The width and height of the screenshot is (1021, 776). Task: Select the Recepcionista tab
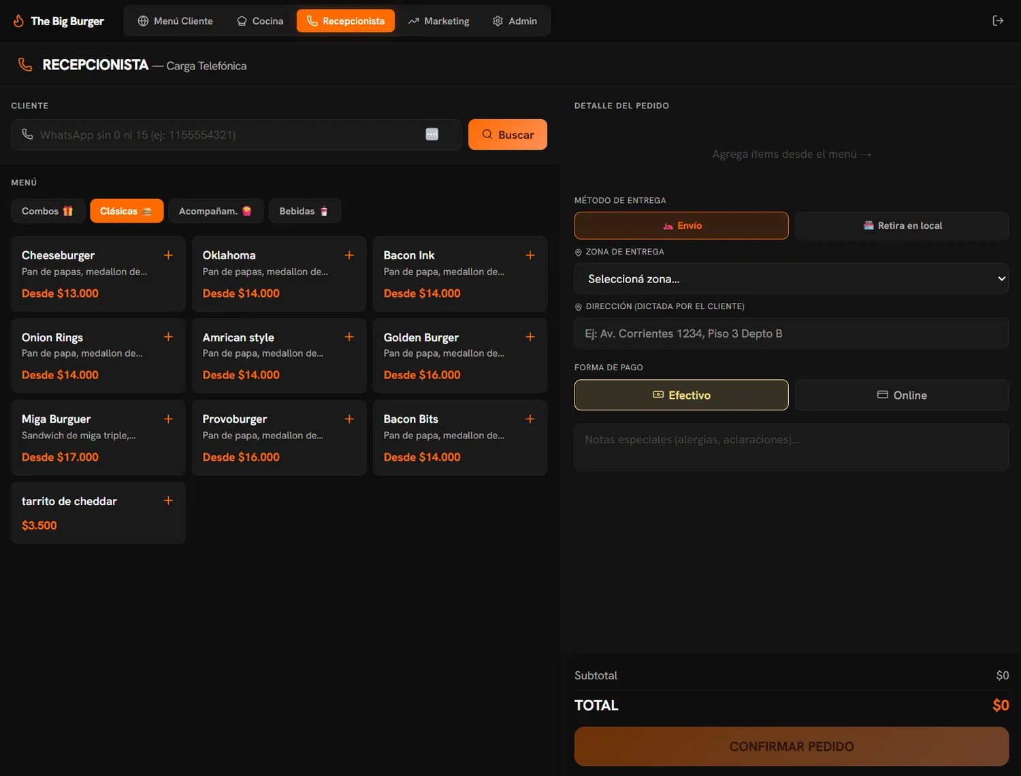coord(346,21)
